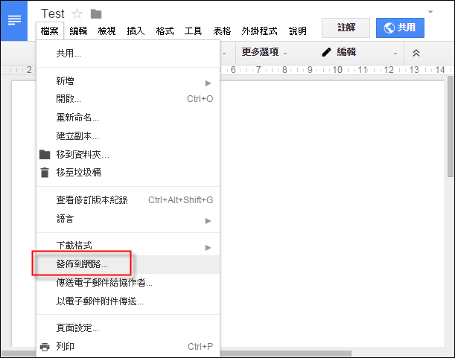The height and width of the screenshot is (358, 455).
Task: Expand the 語言 submenu
Action: [128, 219]
